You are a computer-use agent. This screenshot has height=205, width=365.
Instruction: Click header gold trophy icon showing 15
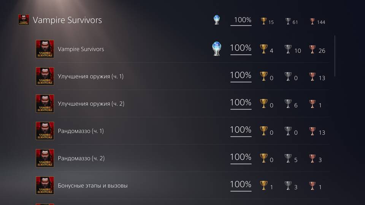(x=263, y=21)
